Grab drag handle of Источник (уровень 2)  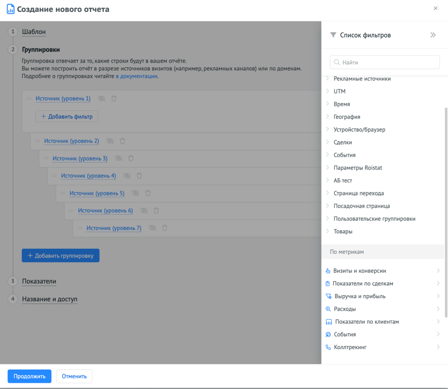(x=38, y=141)
